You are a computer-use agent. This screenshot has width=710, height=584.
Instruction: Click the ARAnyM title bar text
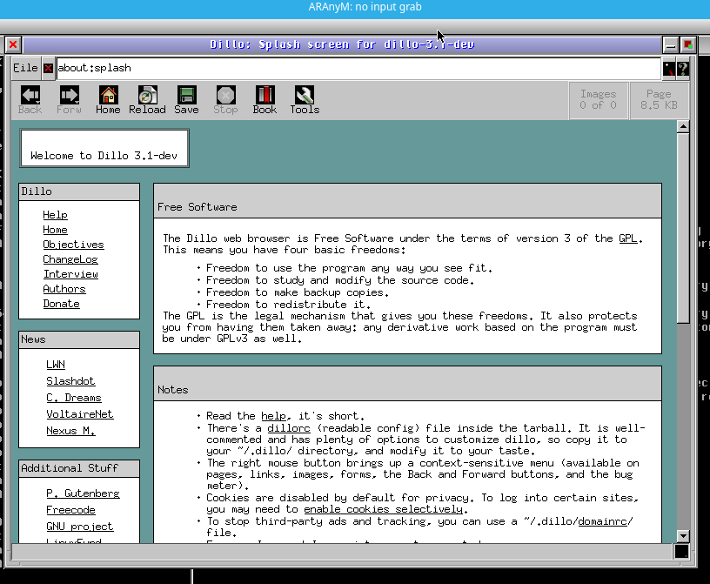pyautogui.click(x=365, y=7)
